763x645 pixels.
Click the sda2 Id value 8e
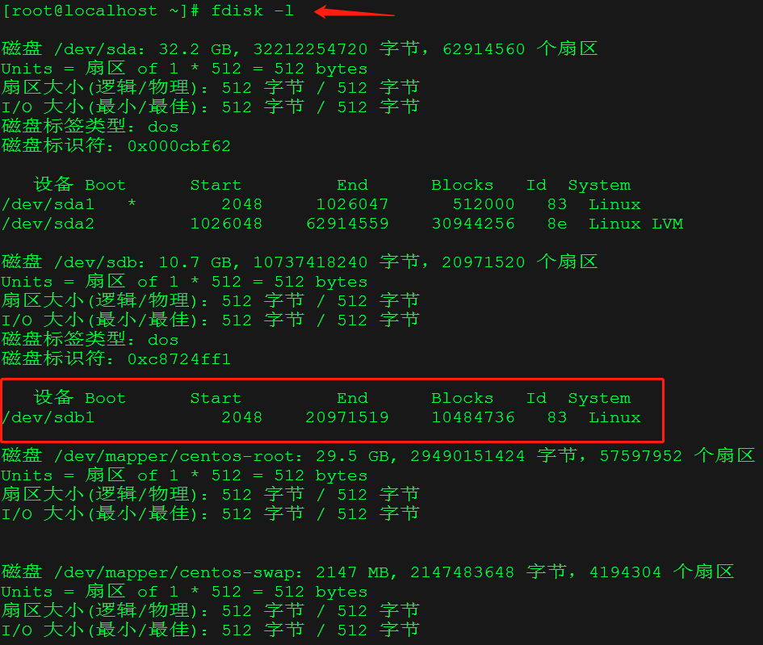pos(556,224)
